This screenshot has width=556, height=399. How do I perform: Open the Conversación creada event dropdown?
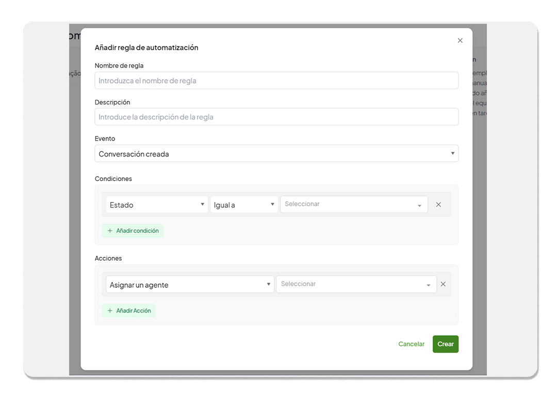[x=276, y=153]
